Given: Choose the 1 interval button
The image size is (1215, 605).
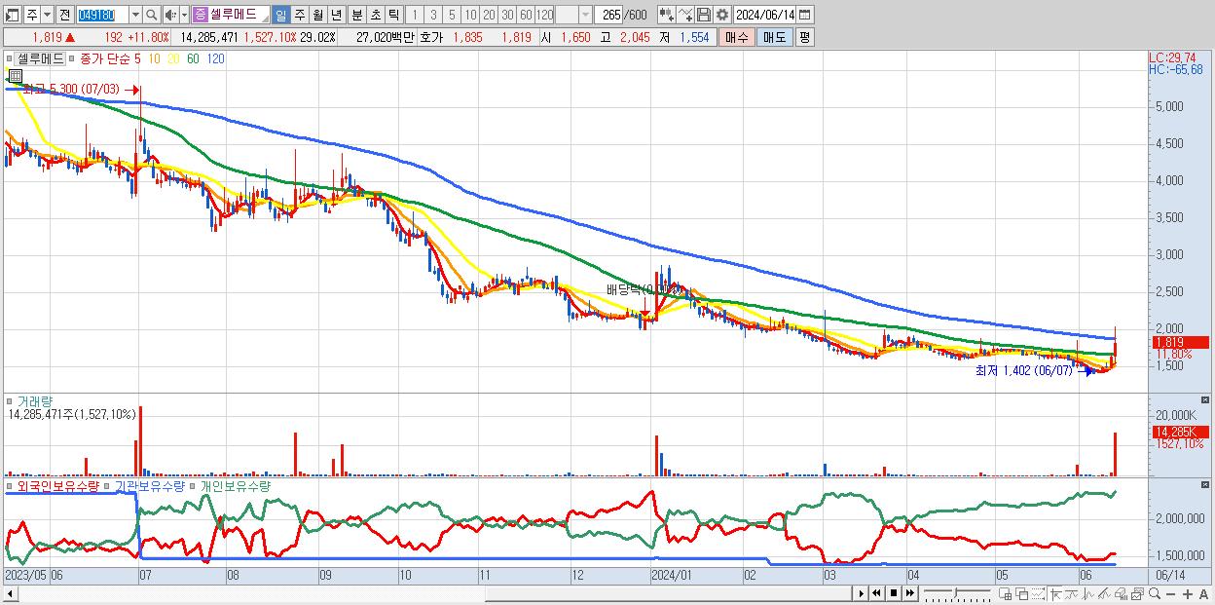Looking at the screenshot, I should click(x=414, y=16).
